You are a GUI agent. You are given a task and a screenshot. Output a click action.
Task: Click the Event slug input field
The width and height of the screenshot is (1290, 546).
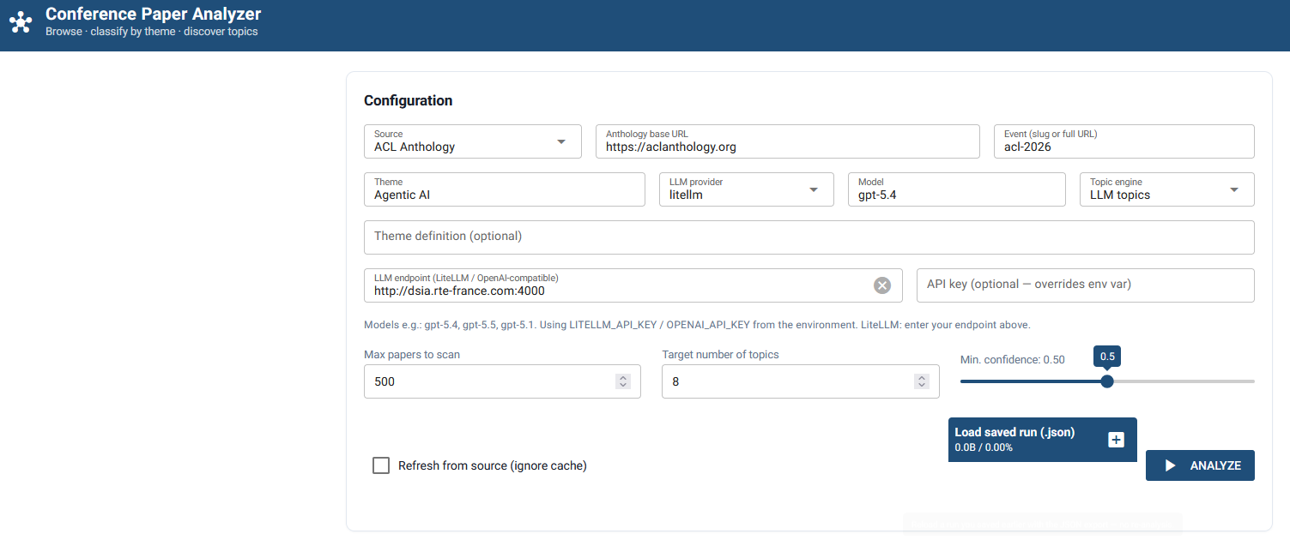click(x=1124, y=141)
